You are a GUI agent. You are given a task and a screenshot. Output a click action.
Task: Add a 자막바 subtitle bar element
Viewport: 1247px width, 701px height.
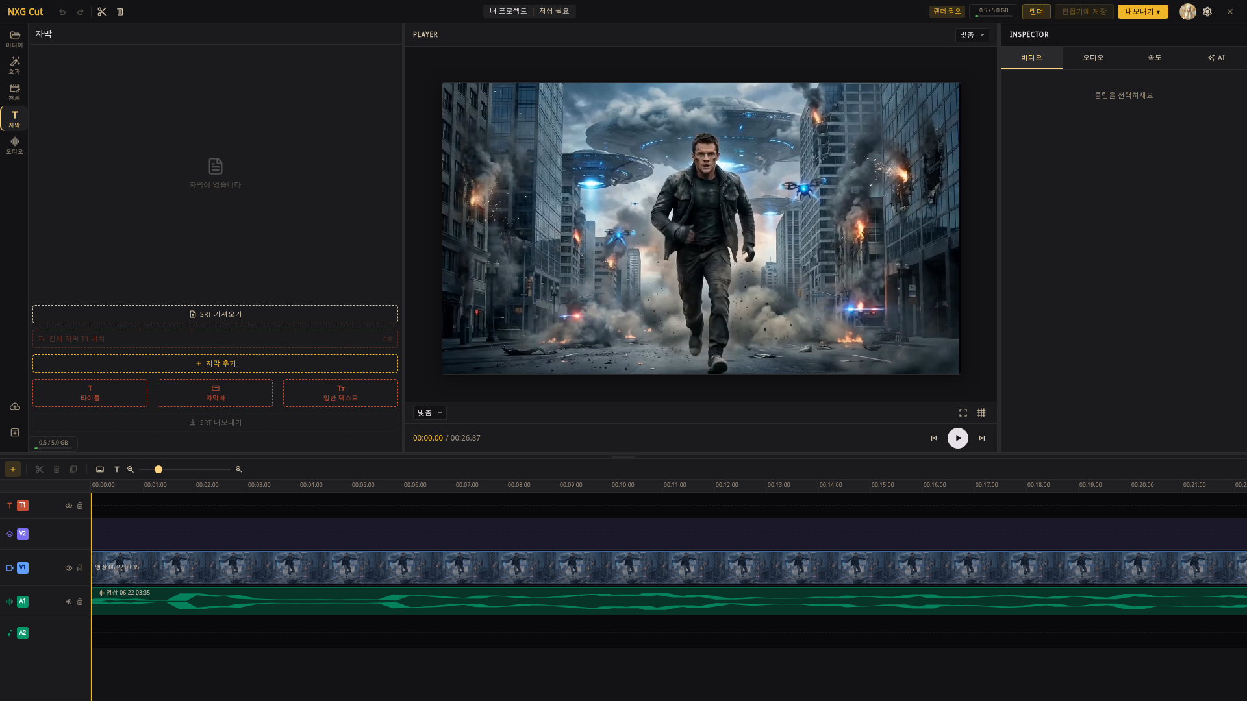215,393
